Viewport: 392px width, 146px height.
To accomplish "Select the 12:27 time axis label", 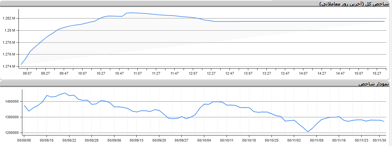I will (x=211, y=73).
